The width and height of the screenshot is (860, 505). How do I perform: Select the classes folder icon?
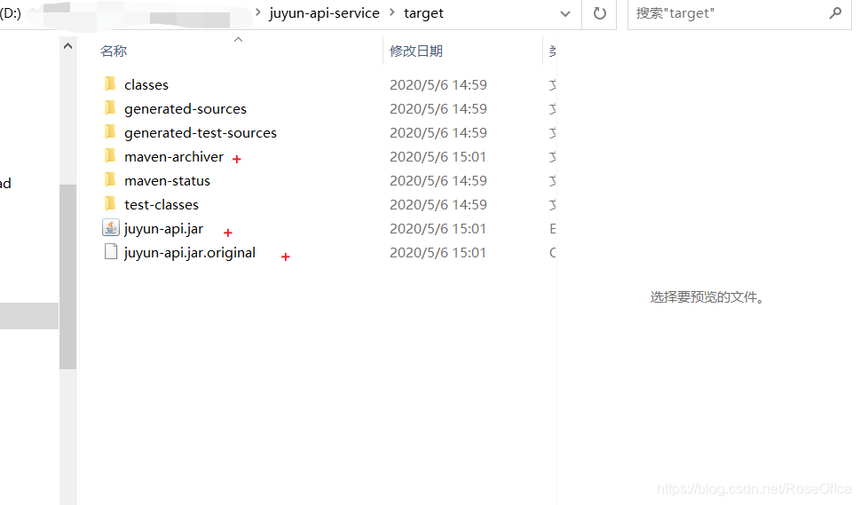(x=110, y=84)
